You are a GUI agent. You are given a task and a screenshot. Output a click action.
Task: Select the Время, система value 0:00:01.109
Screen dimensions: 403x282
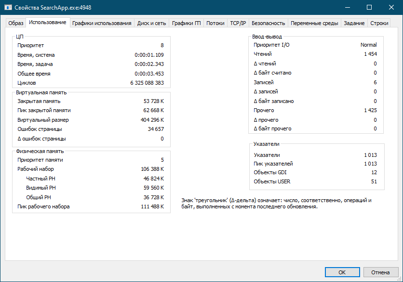point(149,55)
